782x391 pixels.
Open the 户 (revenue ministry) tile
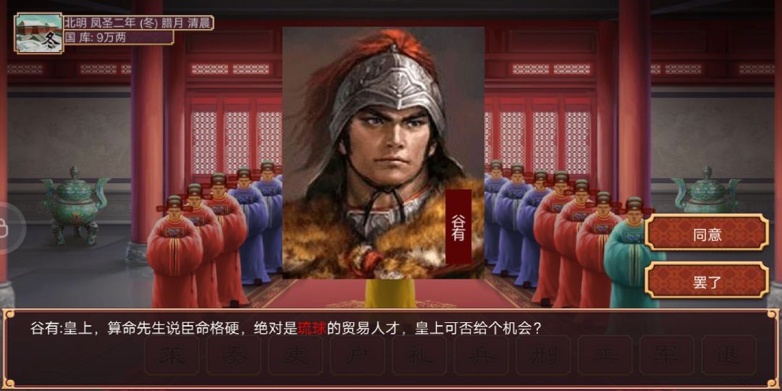coord(358,355)
